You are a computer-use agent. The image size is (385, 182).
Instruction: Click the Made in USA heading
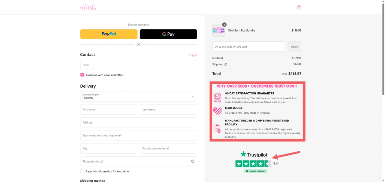point(233,108)
